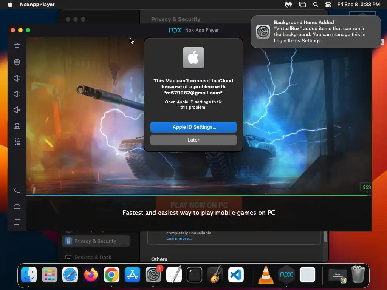Click the 99% loading indicator

pyautogui.click(x=367, y=187)
